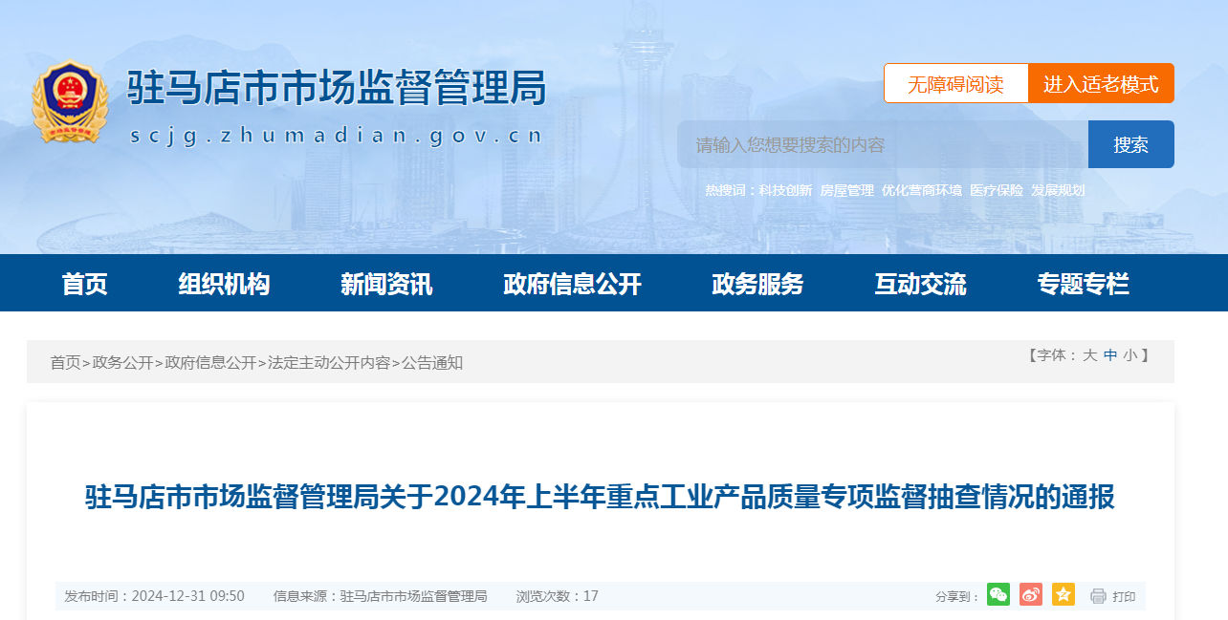Go to 政府信息公开 in breadcrumb
Viewport: 1228px width, 620px height.
pyautogui.click(x=210, y=363)
